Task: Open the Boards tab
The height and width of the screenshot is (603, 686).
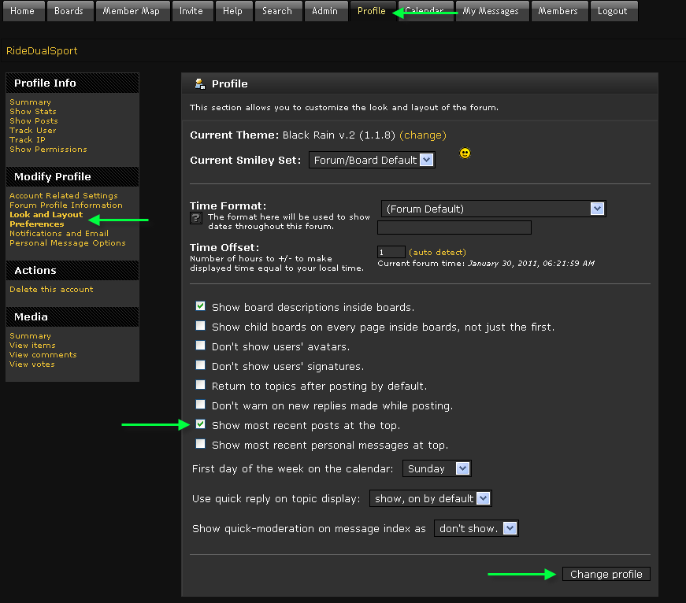Action: (69, 11)
